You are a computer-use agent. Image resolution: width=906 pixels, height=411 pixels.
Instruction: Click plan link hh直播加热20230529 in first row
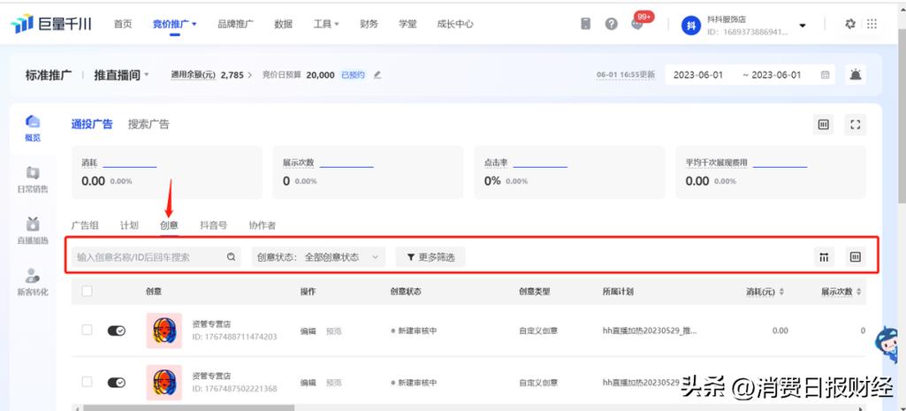(650, 331)
